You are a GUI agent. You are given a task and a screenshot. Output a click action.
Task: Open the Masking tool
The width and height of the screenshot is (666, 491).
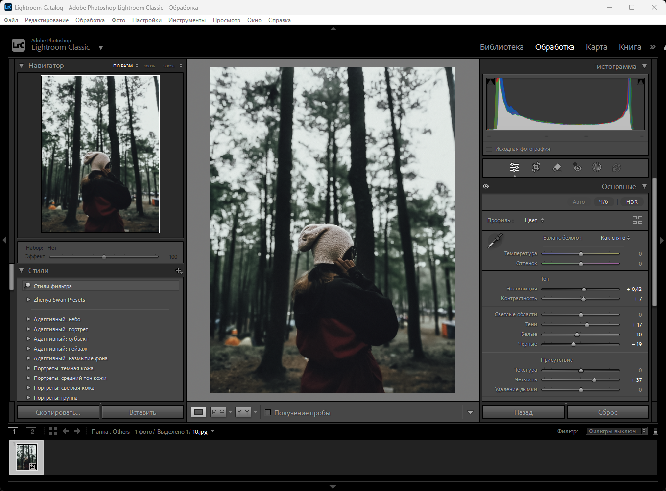coord(596,168)
